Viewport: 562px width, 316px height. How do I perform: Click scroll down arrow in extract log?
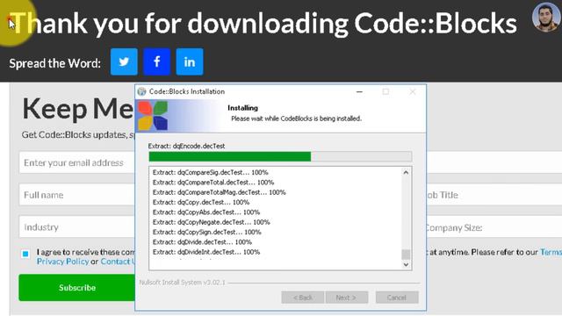406,265
